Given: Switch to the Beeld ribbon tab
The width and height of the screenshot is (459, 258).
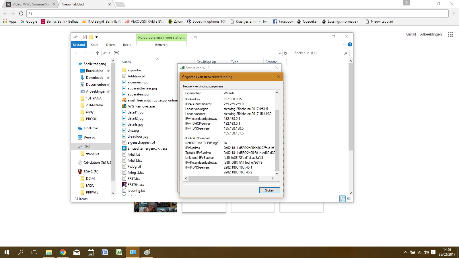Looking at the screenshot, I should point(127,45).
